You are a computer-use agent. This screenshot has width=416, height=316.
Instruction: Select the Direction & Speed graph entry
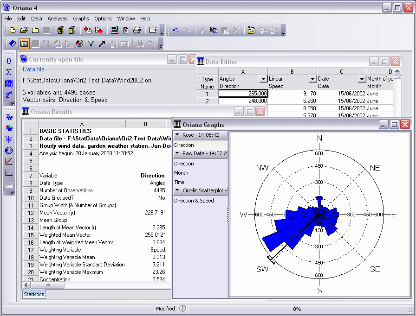tap(194, 201)
